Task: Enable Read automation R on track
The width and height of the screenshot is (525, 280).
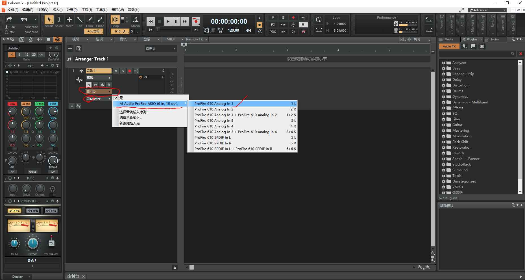Action: coord(89,85)
